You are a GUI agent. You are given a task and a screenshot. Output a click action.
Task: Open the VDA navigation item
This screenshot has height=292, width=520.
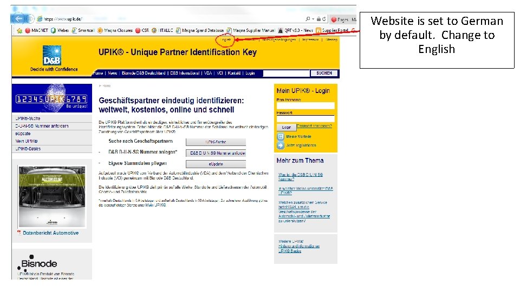(x=208, y=73)
